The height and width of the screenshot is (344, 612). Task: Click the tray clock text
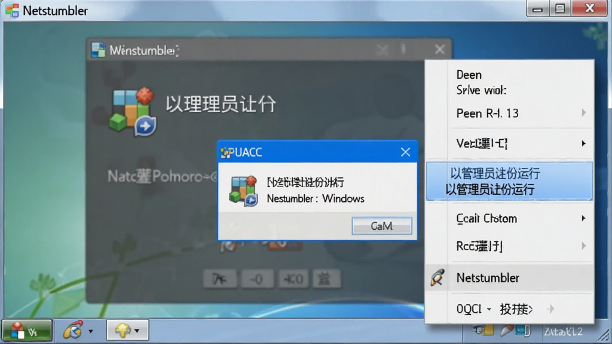563,331
